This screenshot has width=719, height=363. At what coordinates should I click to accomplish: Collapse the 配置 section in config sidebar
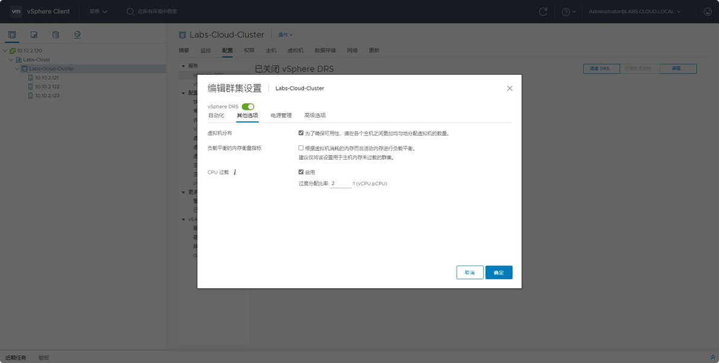point(184,93)
